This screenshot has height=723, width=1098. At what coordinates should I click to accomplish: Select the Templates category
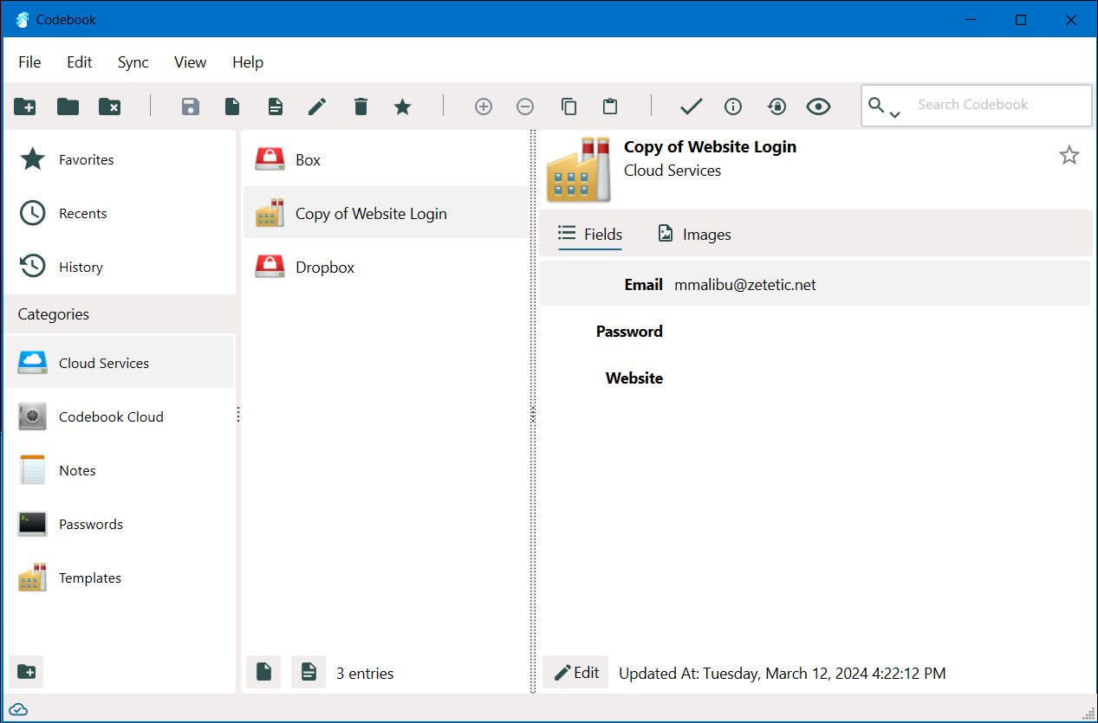[120, 578]
